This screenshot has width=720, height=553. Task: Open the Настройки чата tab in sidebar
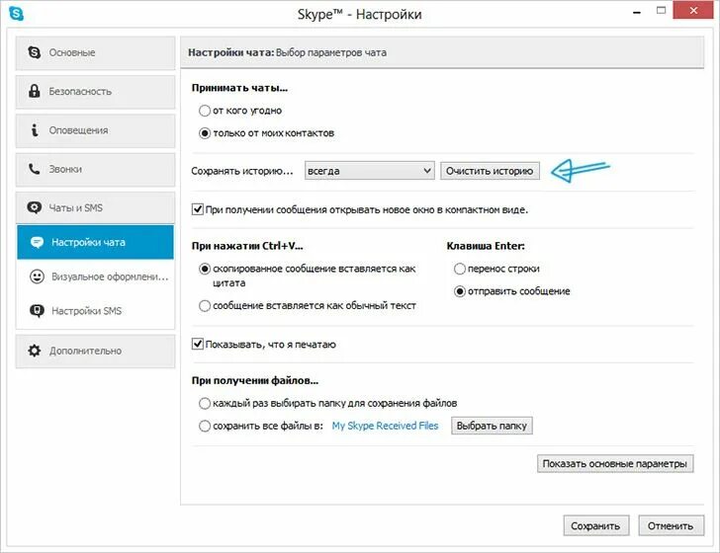[x=95, y=242]
